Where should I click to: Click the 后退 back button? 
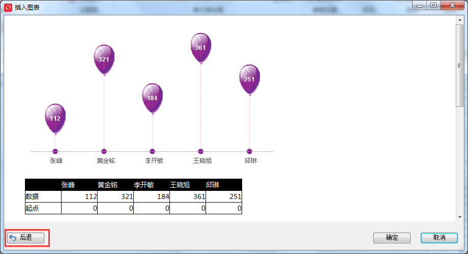click(x=25, y=238)
